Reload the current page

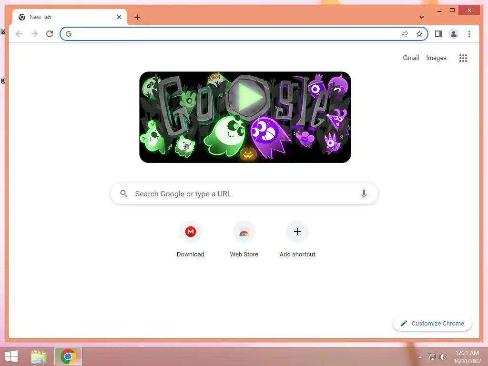[50, 34]
